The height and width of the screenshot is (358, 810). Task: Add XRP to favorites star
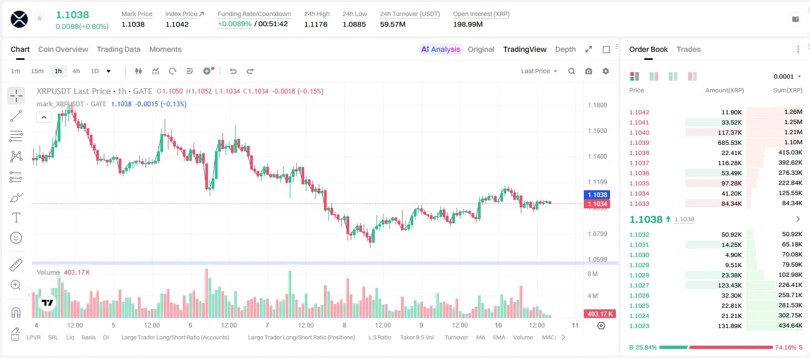tap(40, 19)
